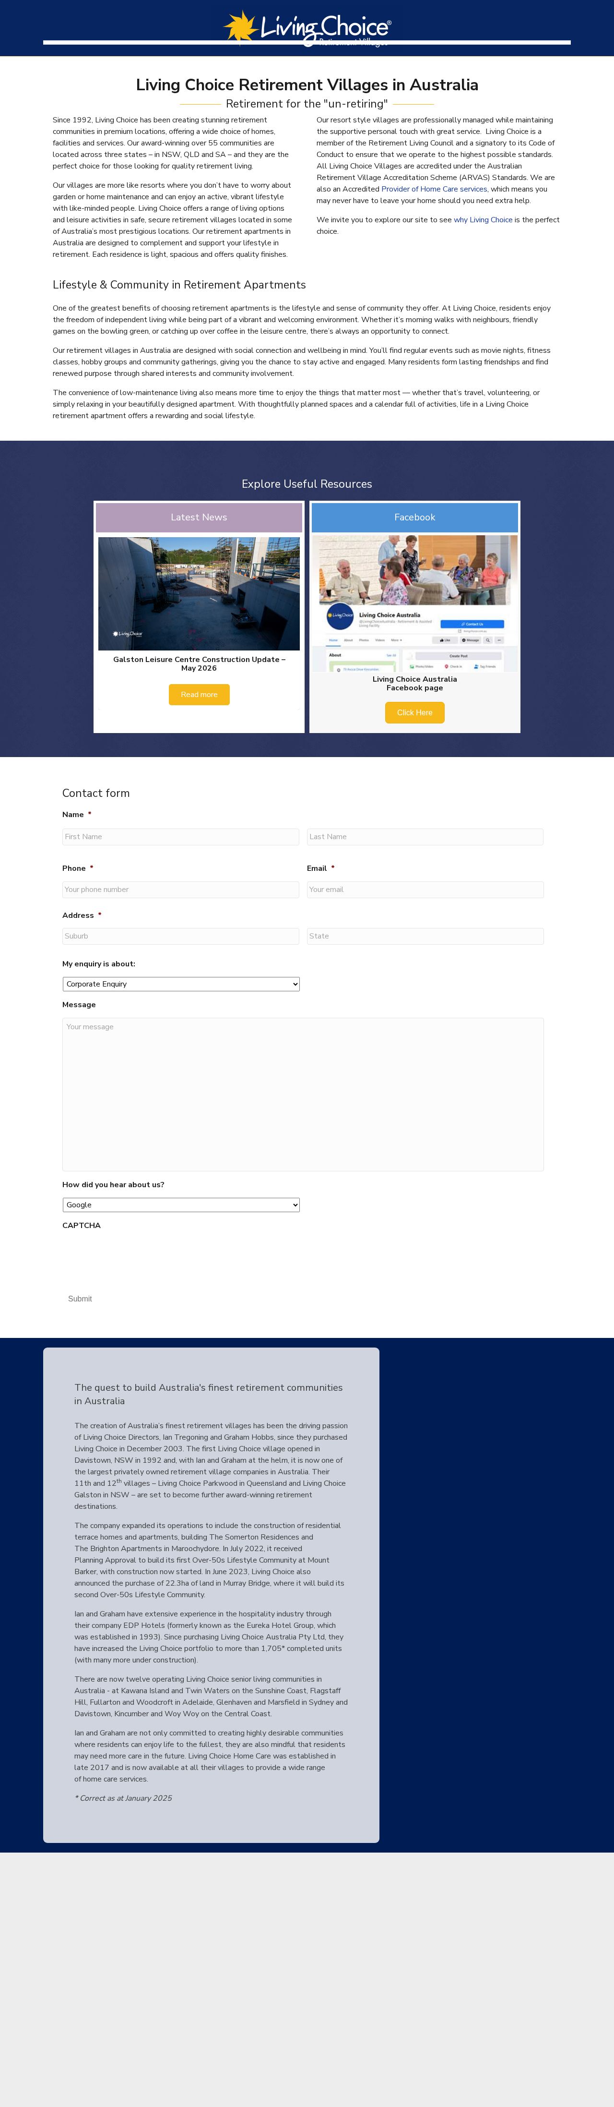
Task: Click the Galston Leisure Centre Construction Update title
Action: click(199, 663)
